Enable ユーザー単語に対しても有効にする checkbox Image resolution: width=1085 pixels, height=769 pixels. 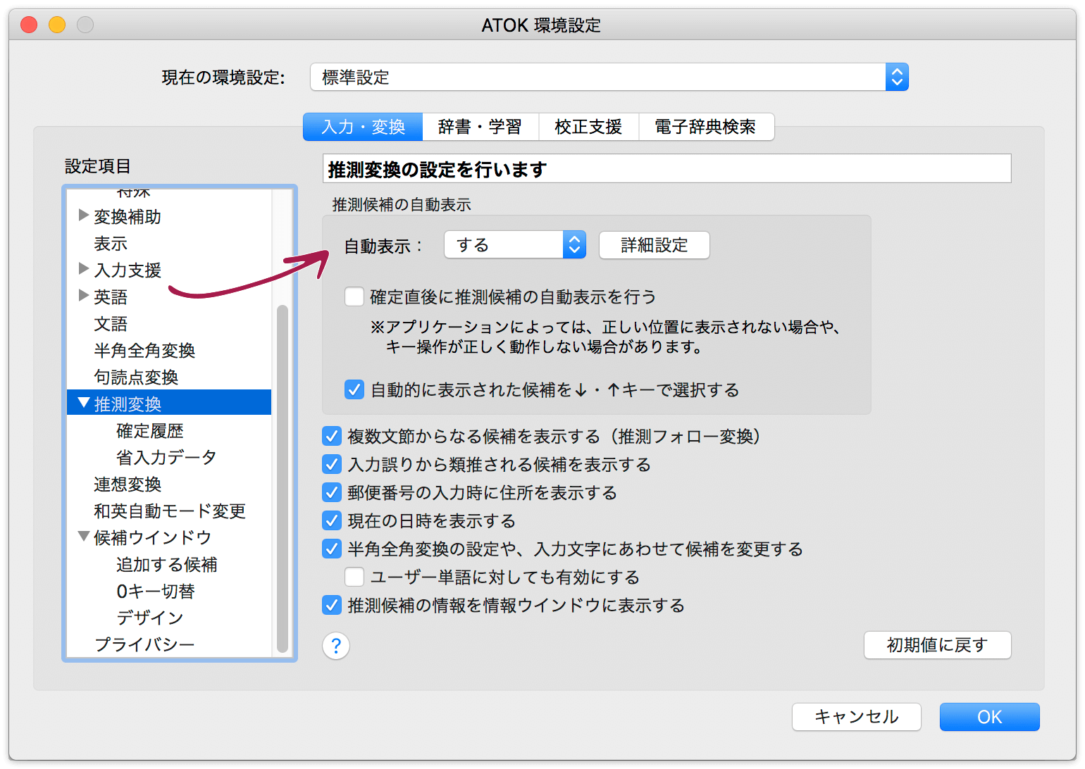354,577
